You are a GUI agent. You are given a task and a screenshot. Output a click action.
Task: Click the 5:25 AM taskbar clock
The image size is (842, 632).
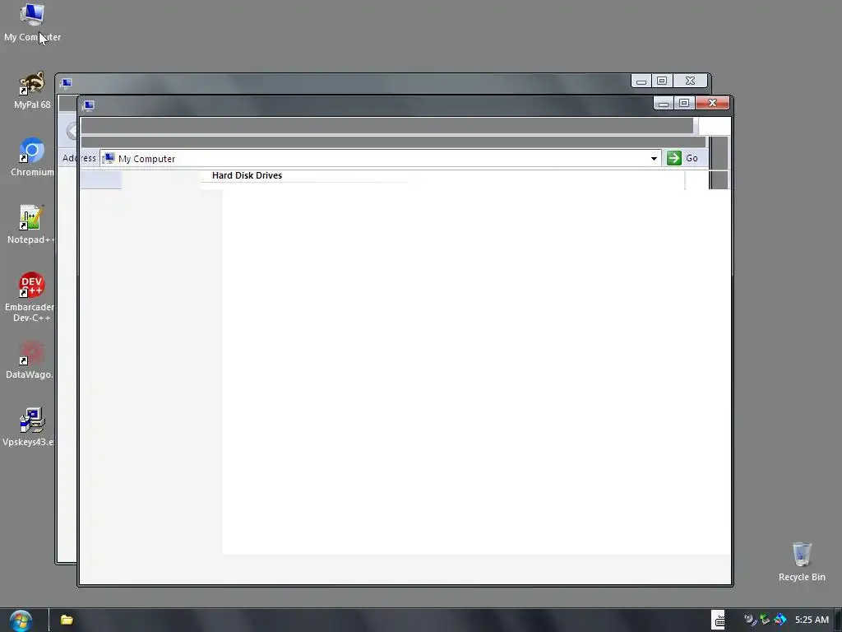[x=812, y=620]
